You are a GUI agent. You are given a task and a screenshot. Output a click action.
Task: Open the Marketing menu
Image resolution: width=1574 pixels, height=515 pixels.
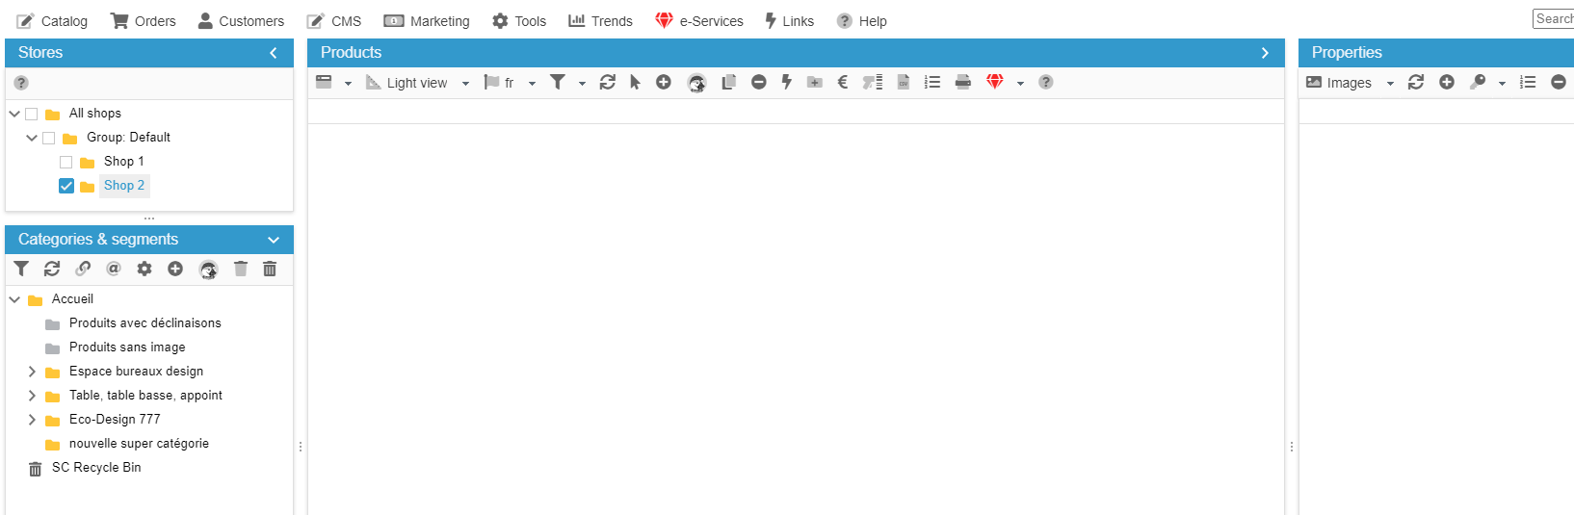(427, 21)
